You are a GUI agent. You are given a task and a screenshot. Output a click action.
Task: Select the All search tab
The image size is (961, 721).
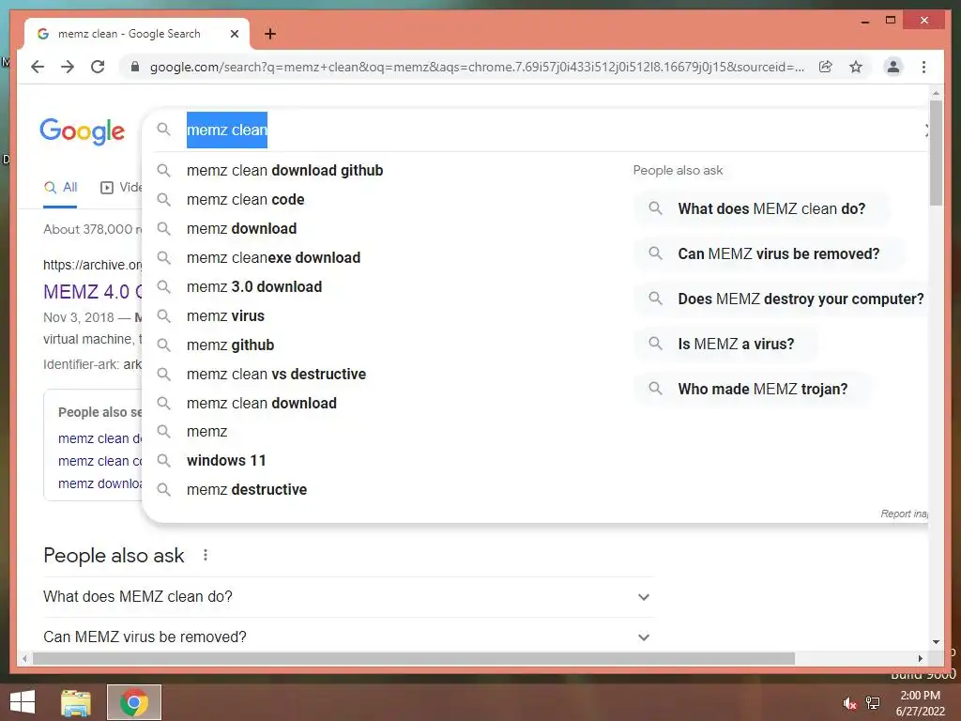(x=60, y=187)
